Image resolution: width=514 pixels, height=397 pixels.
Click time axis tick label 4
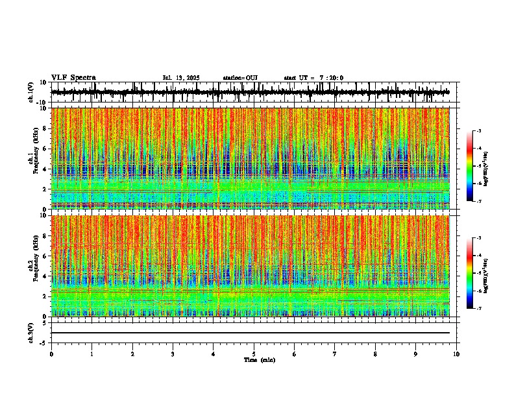[x=214, y=354]
